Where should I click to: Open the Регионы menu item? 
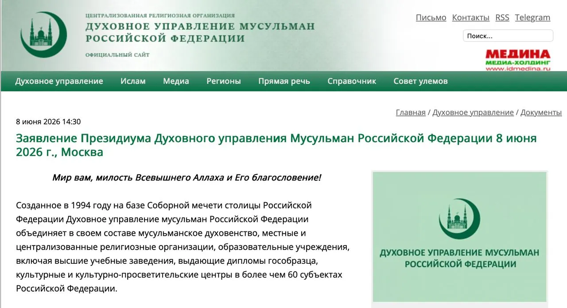pyautogui.click(x=224, y=81)
